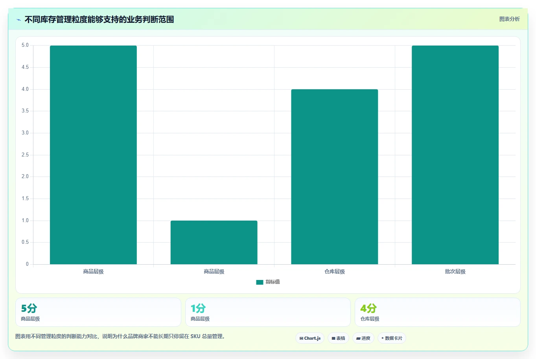Select the 表格 tag
Image resolution: width=536 pixels, height=359 pixels.
click(x=338, y=338)
